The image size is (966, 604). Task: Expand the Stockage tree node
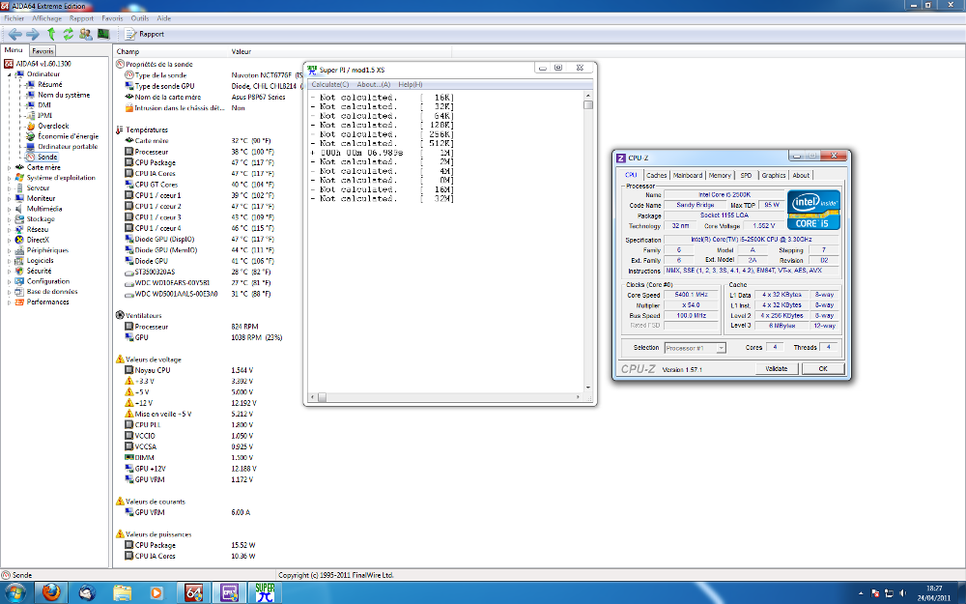click(10, 219)
